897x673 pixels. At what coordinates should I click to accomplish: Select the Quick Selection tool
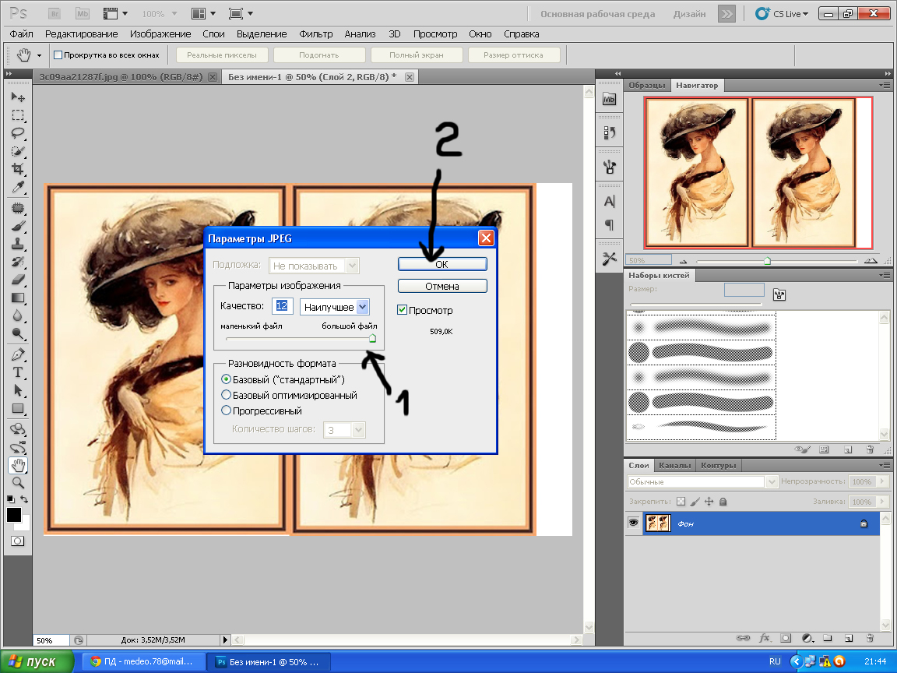(x=18, y=151)
